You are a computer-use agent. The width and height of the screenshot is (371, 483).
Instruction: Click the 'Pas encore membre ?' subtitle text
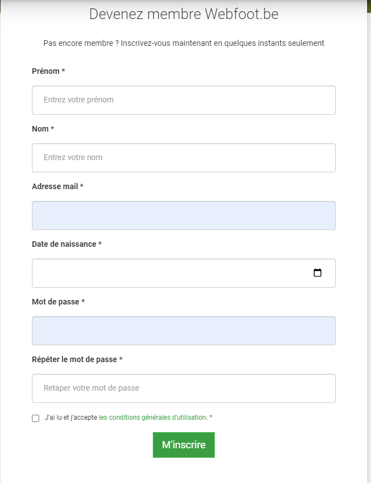click(x=81, y=43)
